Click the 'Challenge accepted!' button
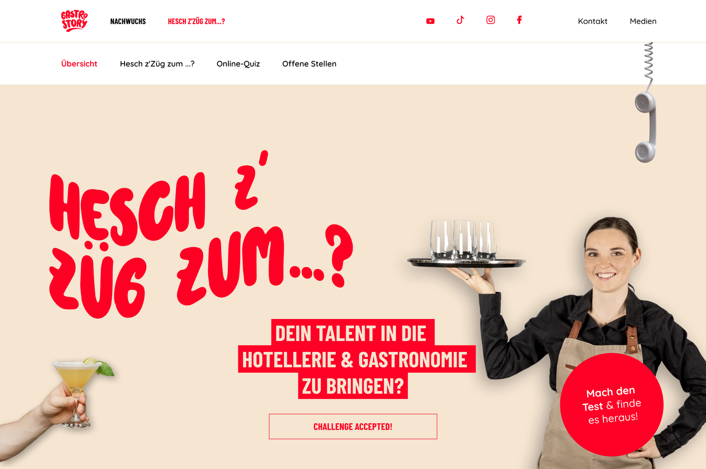The image size is (706, 469). click(x=353, y=426)
